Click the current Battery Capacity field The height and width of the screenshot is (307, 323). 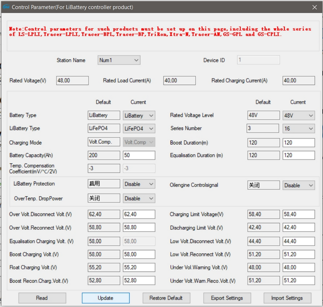139,156
